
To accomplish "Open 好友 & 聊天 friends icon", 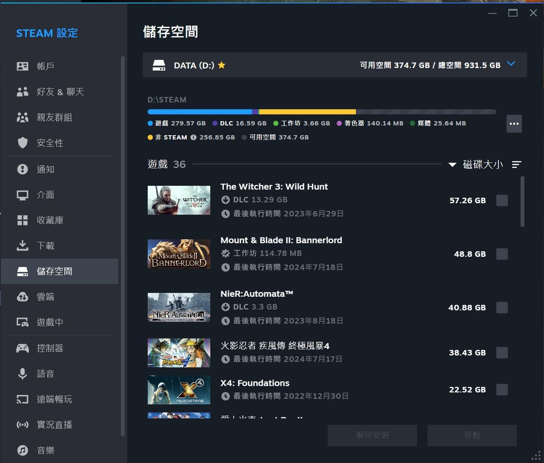I will [x=23, y=91].
